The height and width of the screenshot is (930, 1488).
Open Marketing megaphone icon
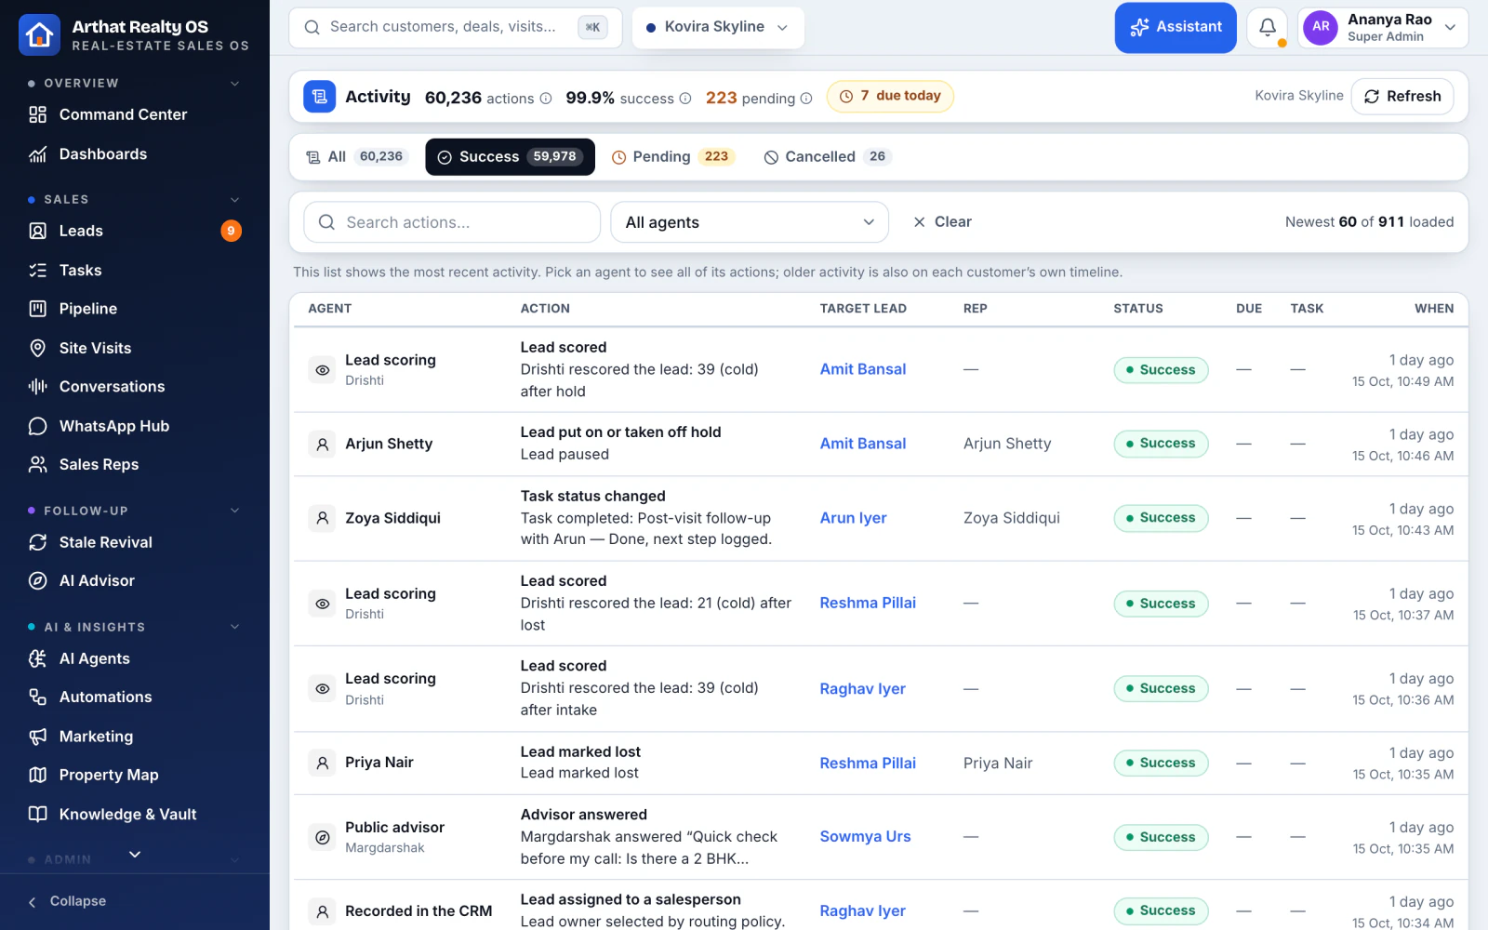coord(37,736)
